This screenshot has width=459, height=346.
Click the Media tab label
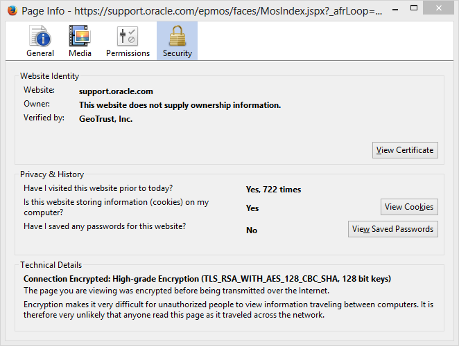(80, 53)
